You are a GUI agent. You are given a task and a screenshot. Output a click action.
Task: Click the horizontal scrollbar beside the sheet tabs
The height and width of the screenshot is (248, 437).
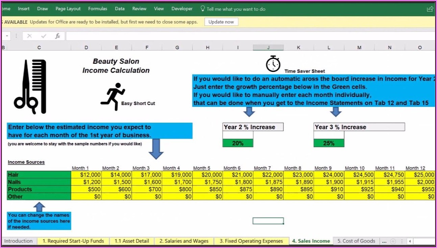[x=424, y=241]
